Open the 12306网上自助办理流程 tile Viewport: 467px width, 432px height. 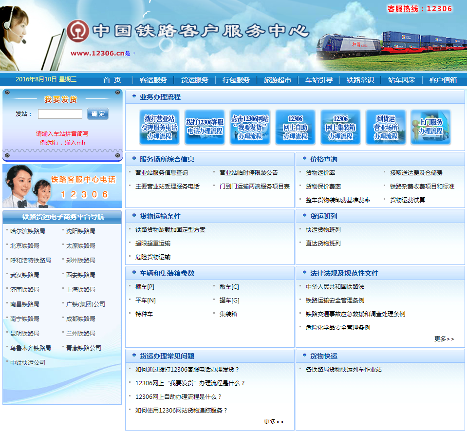coord(295,127)
